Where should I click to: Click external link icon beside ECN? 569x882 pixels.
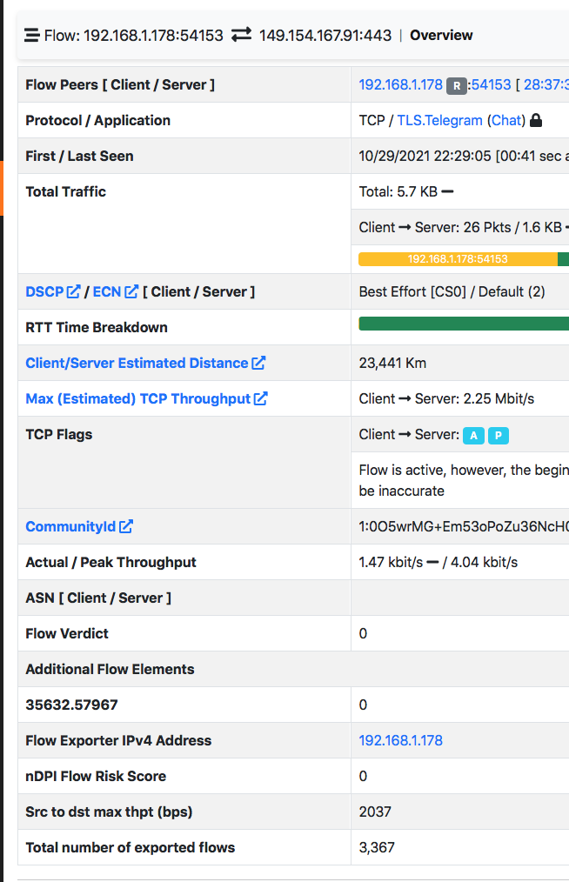pyautogui.click(x=131, y=292)
